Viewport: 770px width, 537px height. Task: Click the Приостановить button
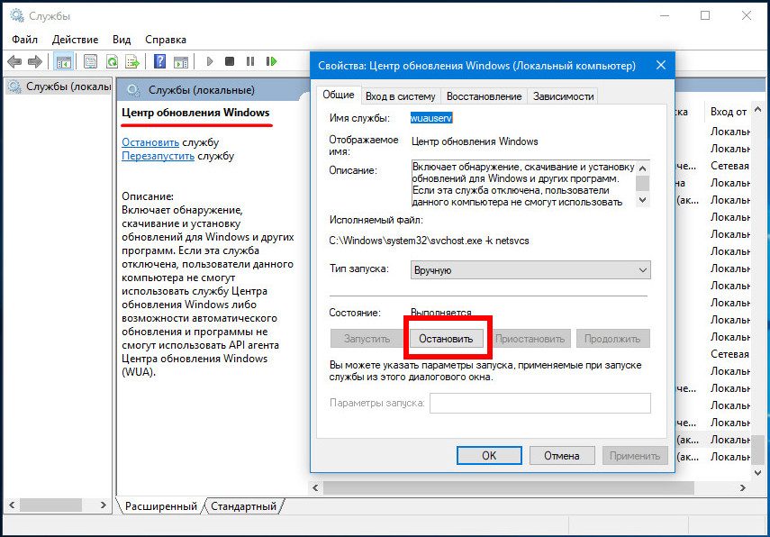pos(530,339)
